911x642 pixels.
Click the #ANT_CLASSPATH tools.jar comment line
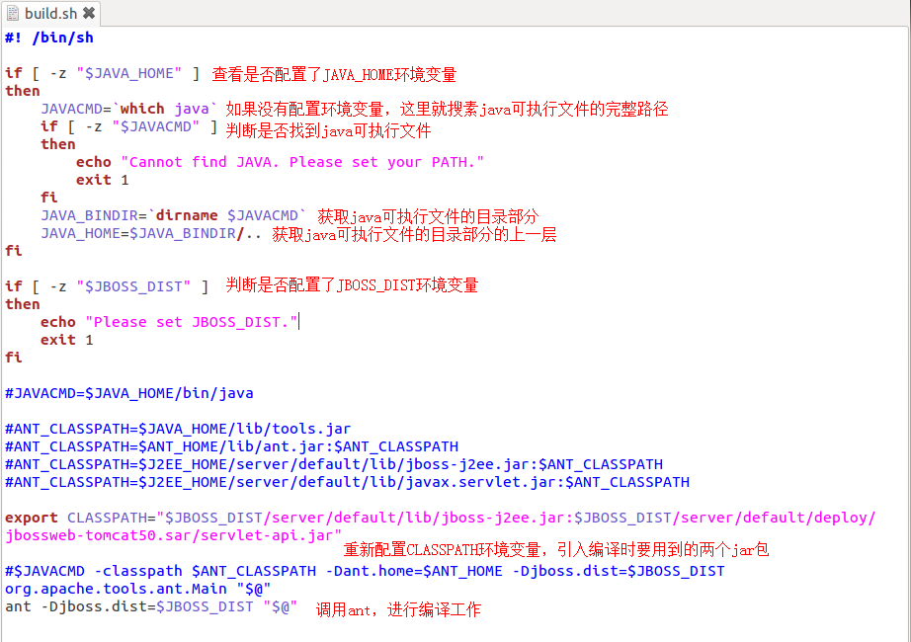tap(178, 429)
